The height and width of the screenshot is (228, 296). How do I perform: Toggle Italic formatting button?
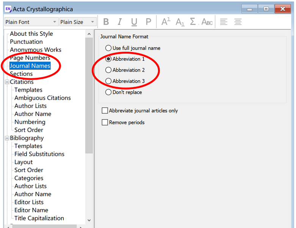120,22
